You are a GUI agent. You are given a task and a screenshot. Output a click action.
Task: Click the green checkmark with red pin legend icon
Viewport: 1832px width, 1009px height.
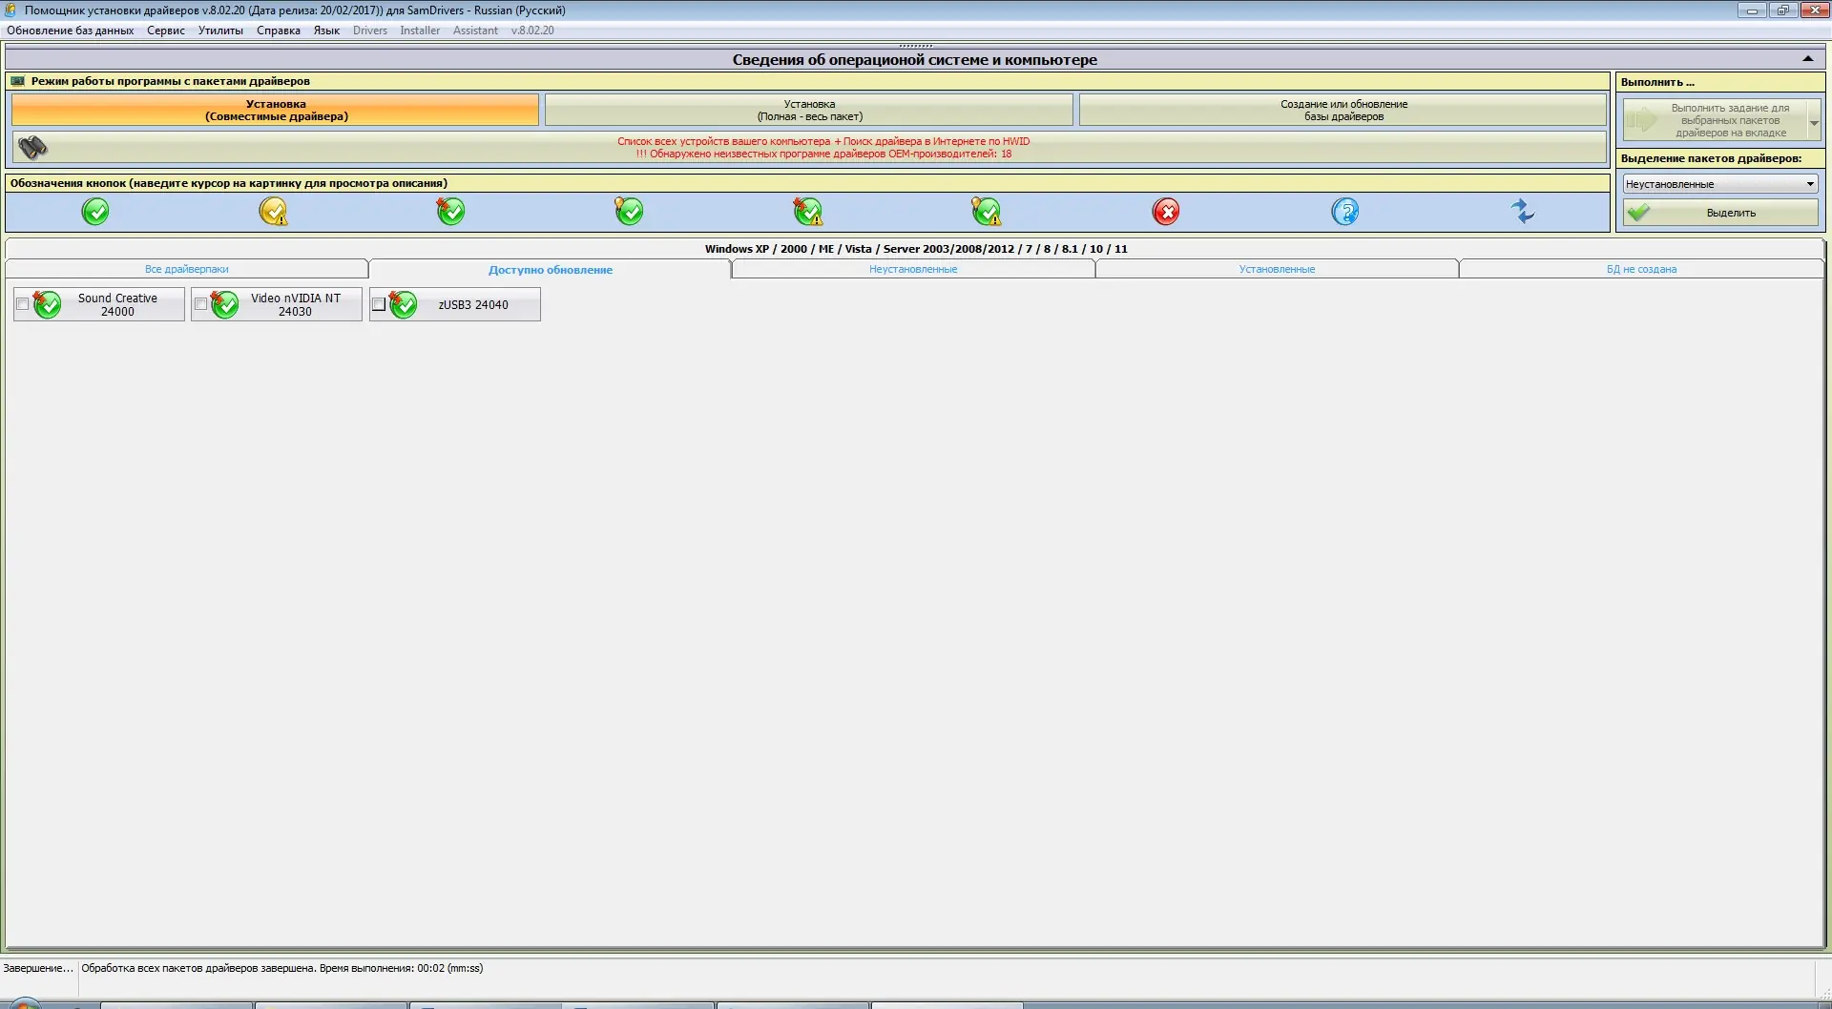pos(450,211)
